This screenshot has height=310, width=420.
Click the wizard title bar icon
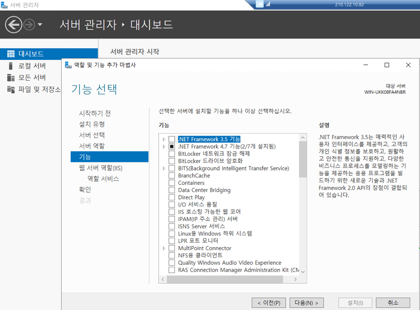click(x=68, y=65)
